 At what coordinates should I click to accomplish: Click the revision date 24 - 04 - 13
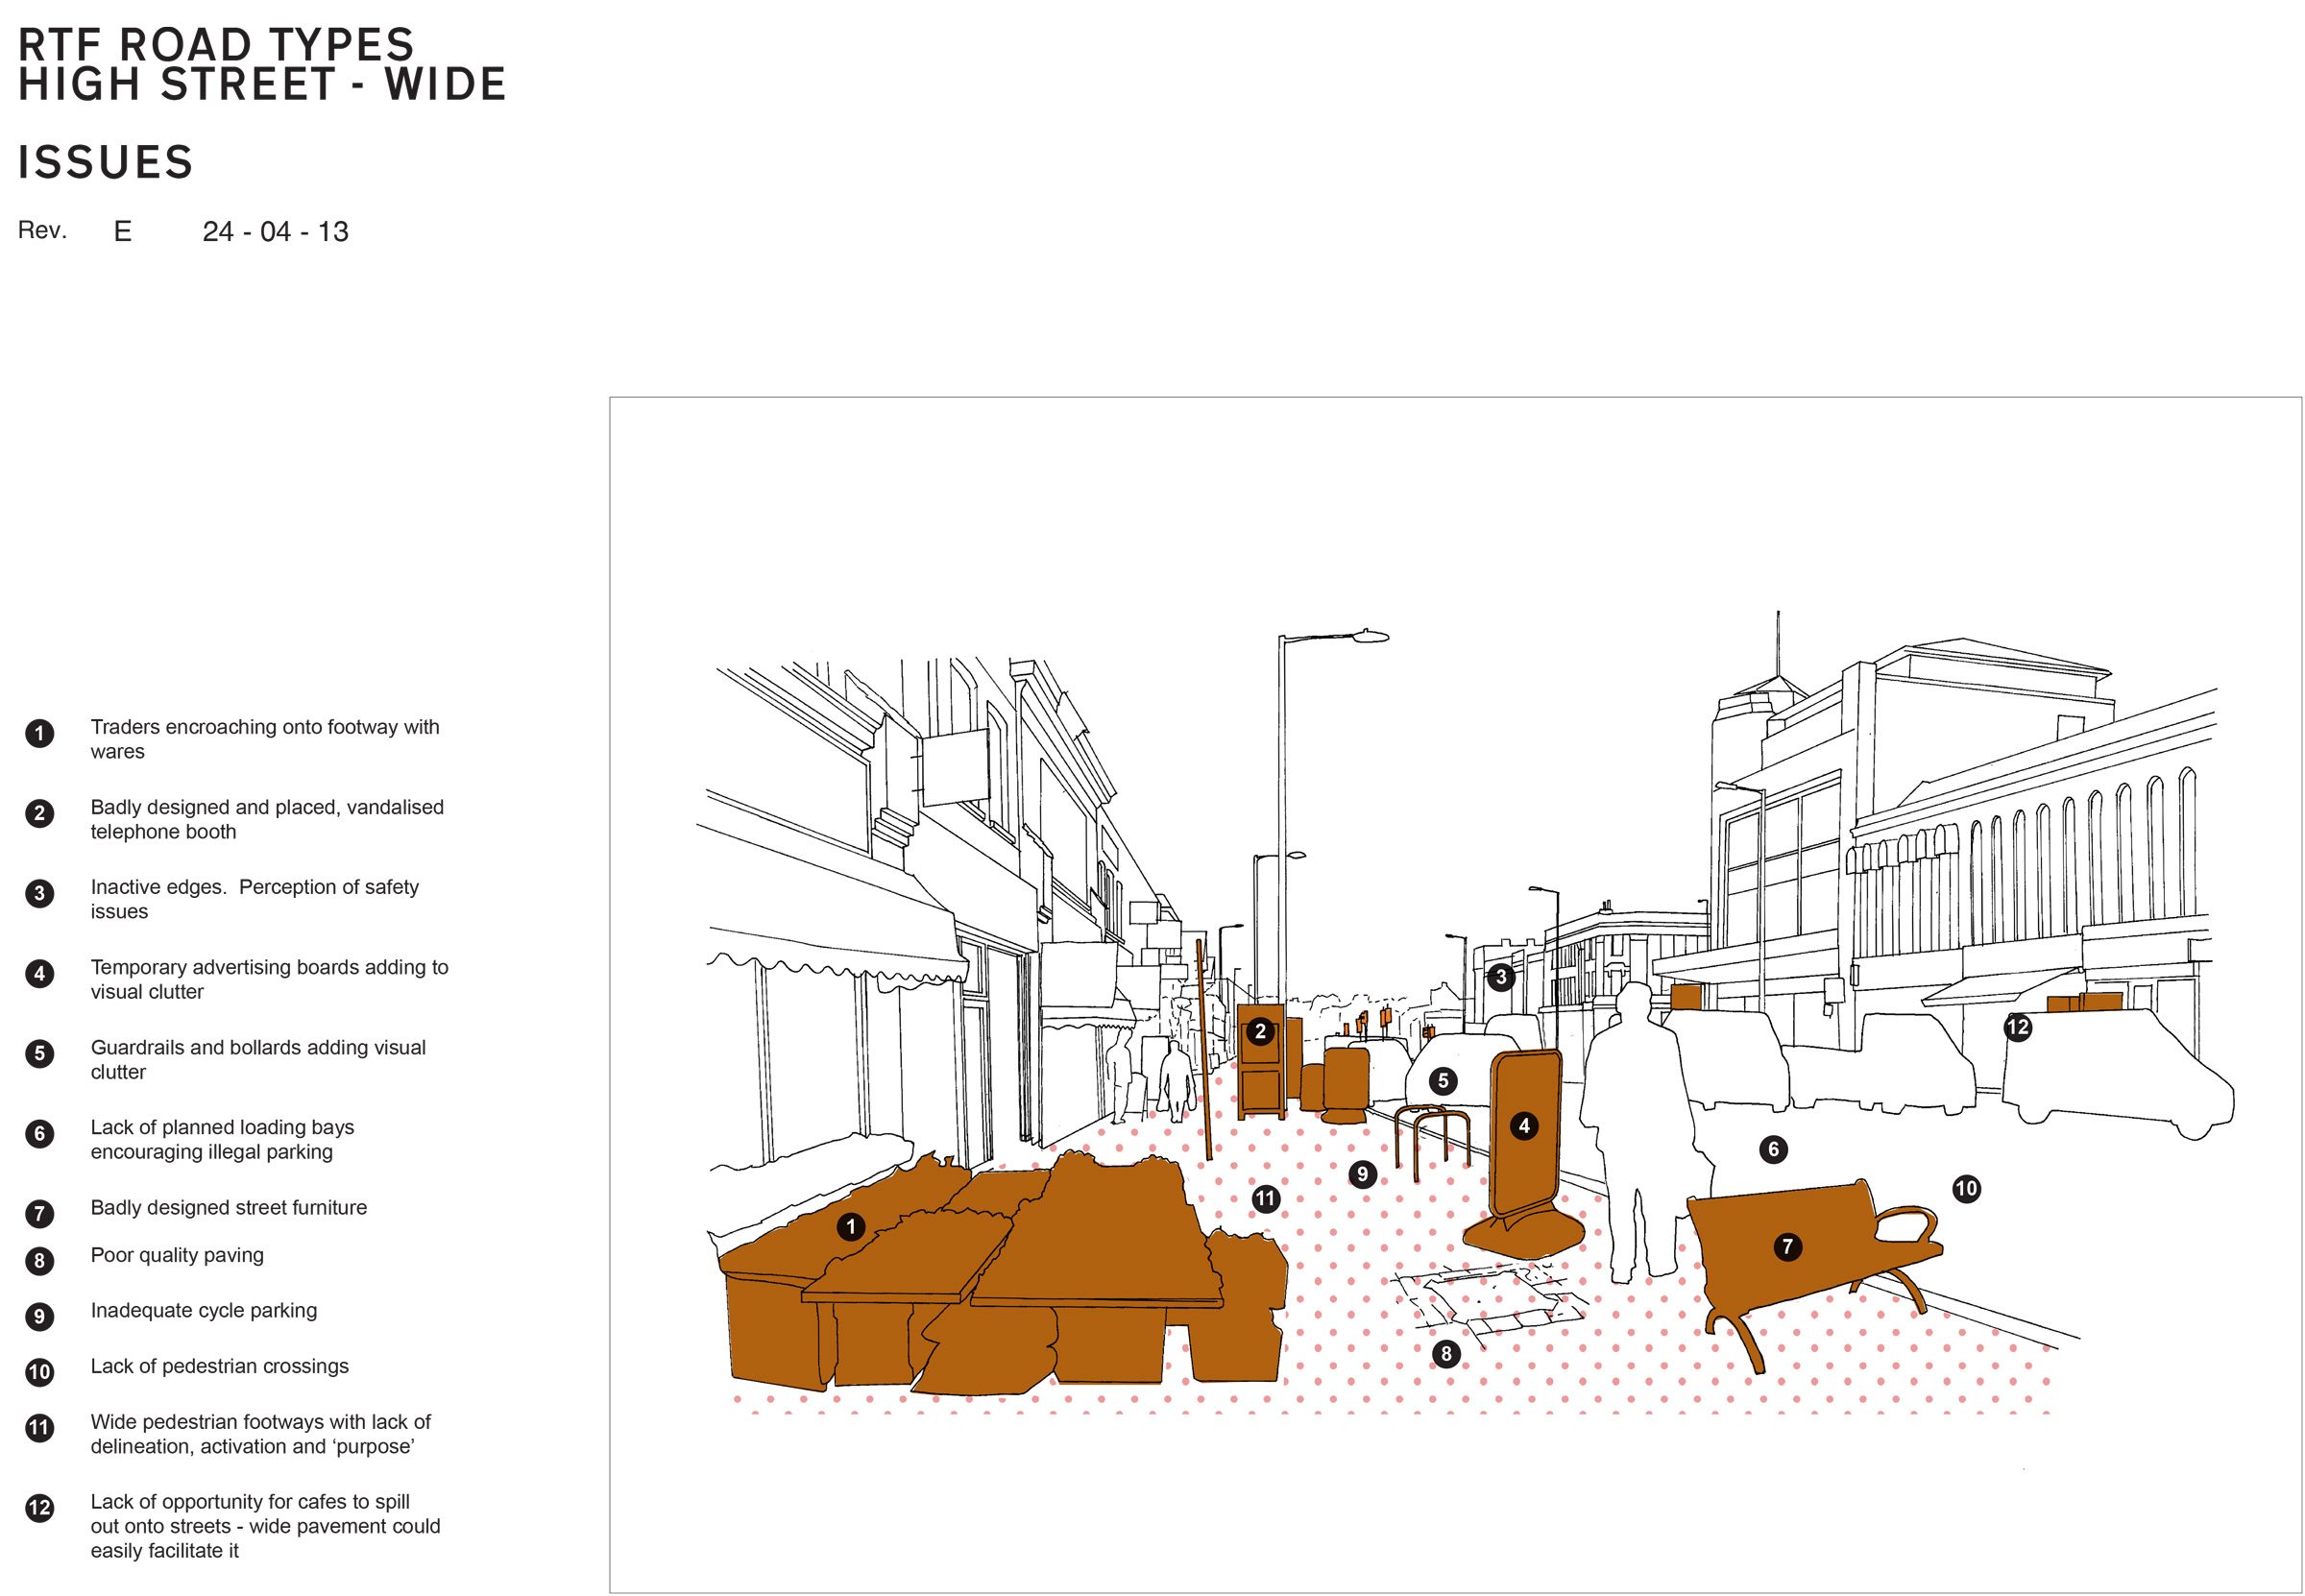pyautogui.click(x=275, y=232)
